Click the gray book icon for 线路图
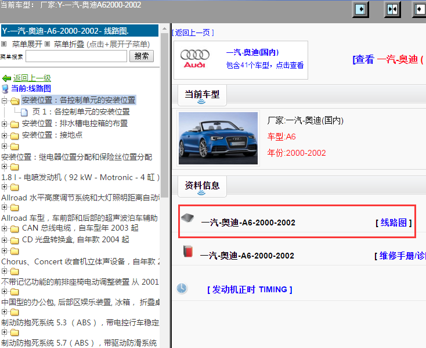426x348 pixels. [187, 217]
